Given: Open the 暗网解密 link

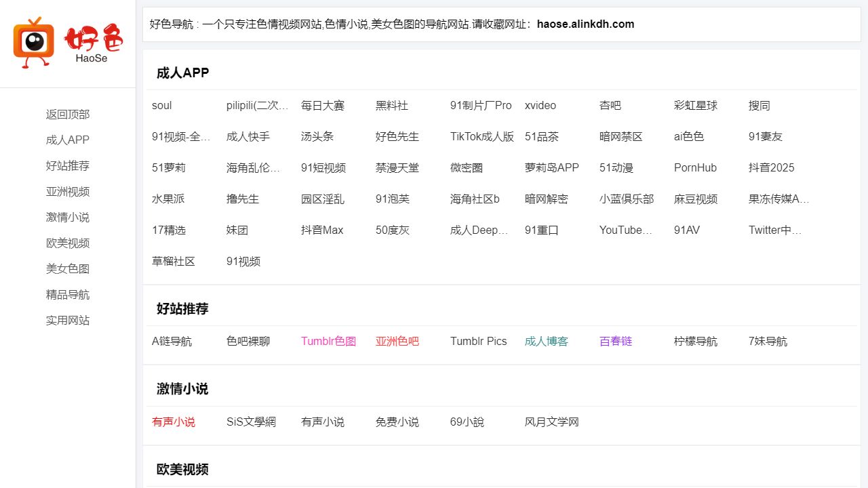Looking at the screenshot, I should [x=547, y=199].
